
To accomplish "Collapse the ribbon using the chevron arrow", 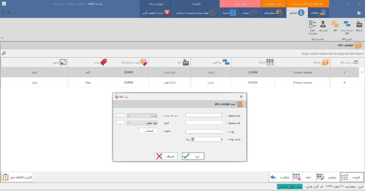I will tap(2, 38).
